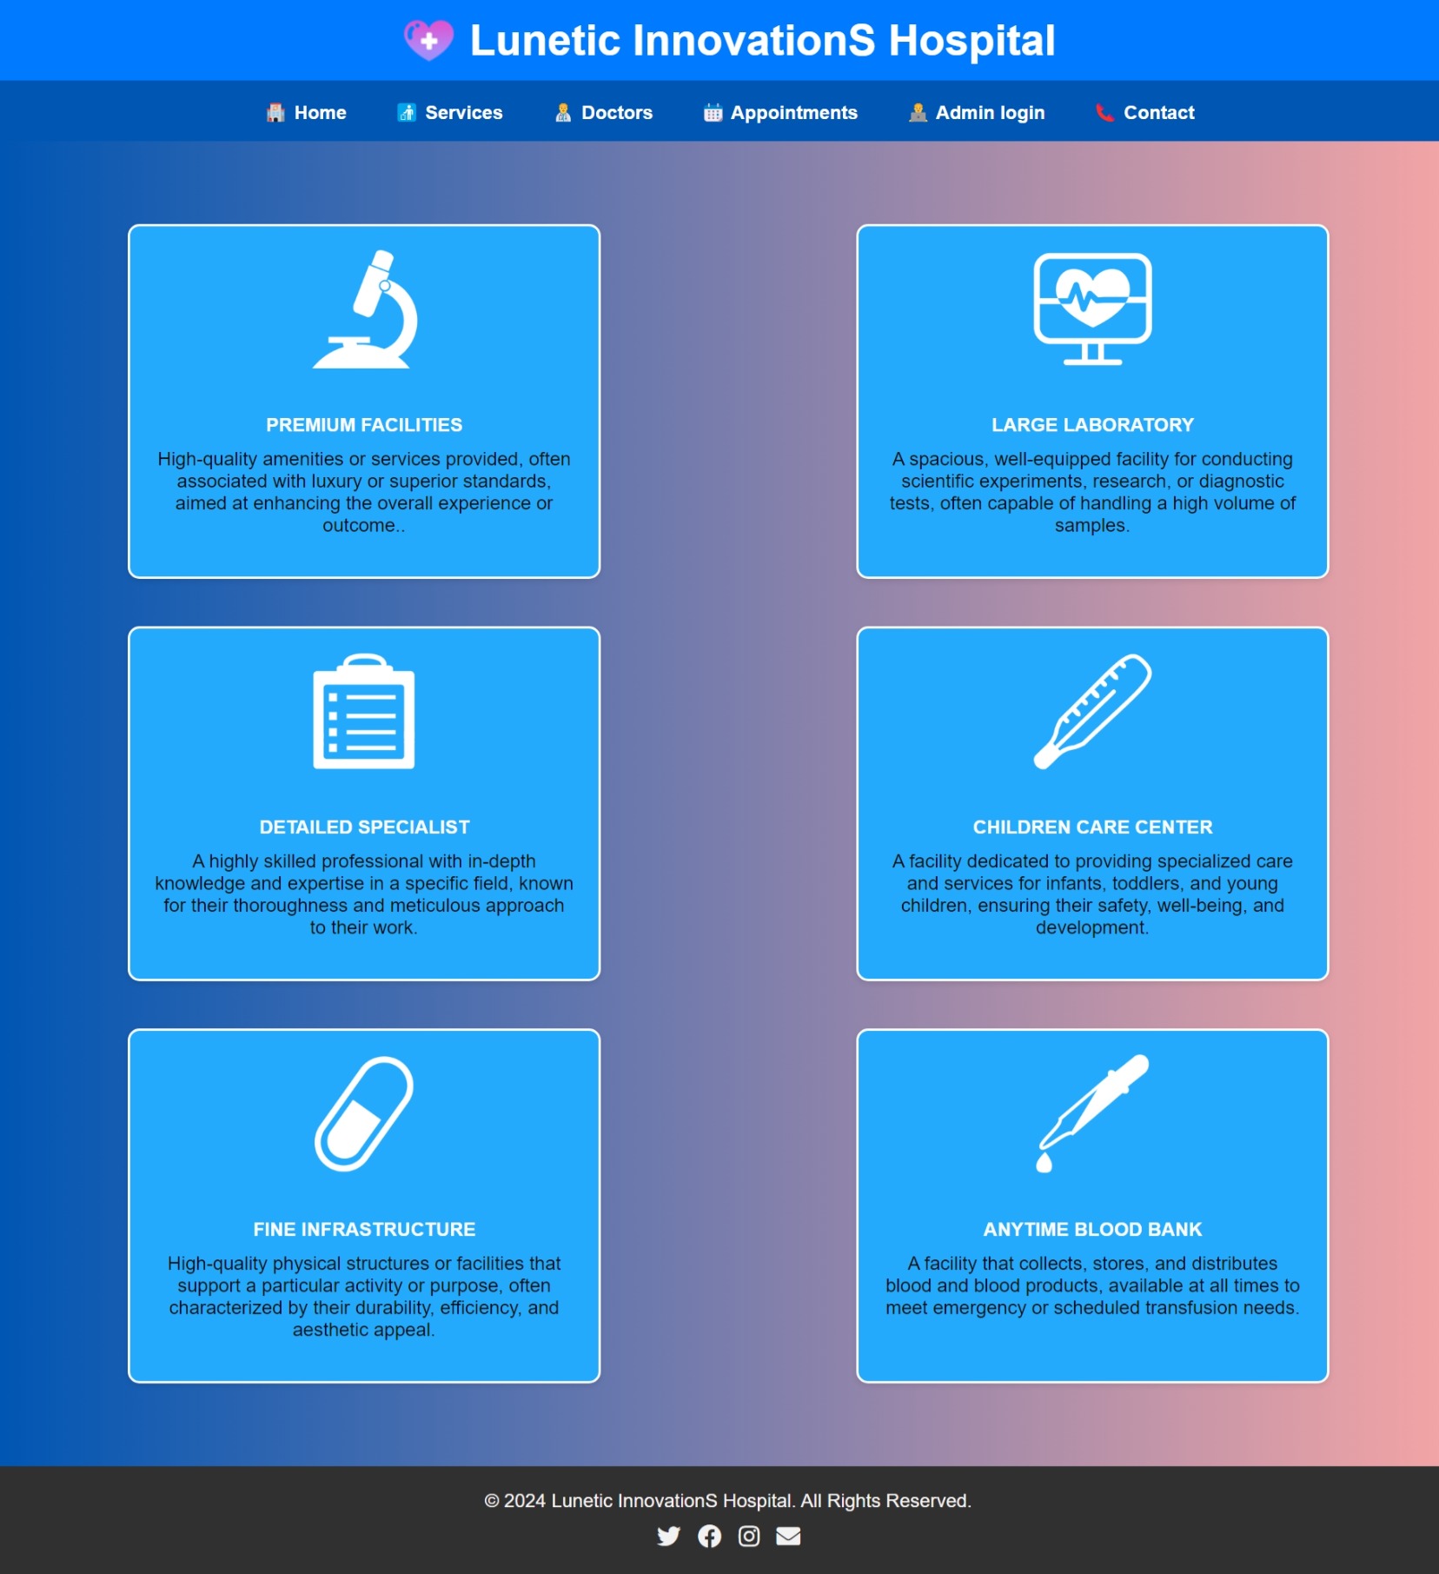Open the Appointments nav item
This screenshot has width=1439, height=1574.
pos(780,112)
